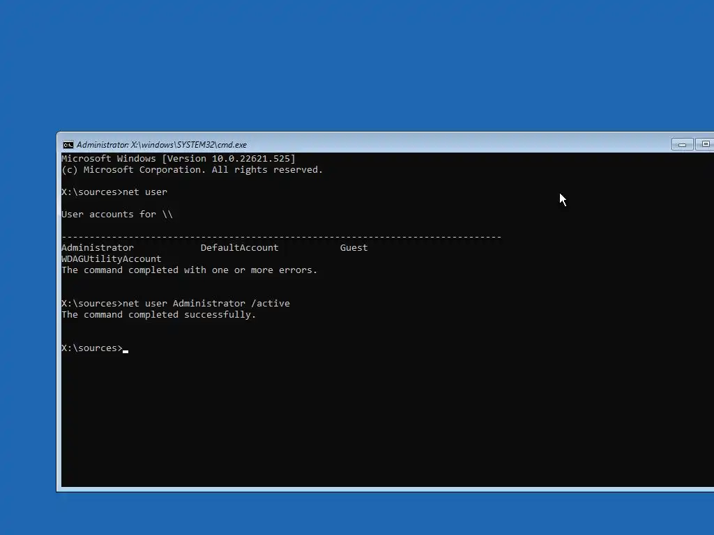This screenshot has width=714, height=535.
Task: Click the 'User accounts for \\' line
Action: 117,215
